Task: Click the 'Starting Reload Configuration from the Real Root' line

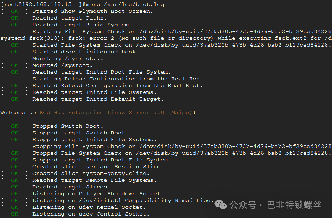Action: pos(123,79)
